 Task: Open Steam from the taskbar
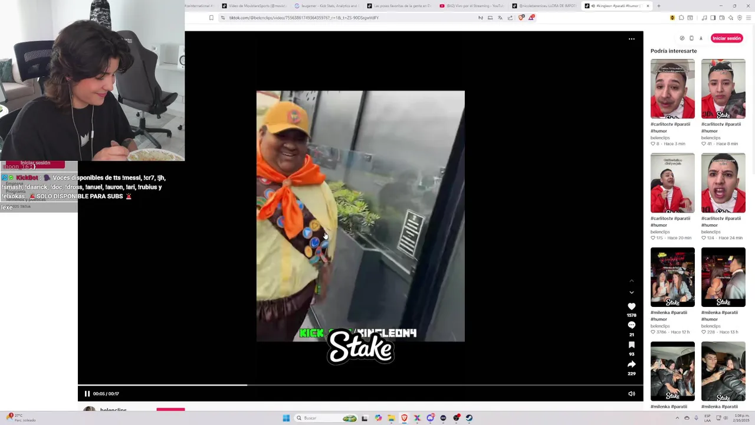click(x=469, y=418)
